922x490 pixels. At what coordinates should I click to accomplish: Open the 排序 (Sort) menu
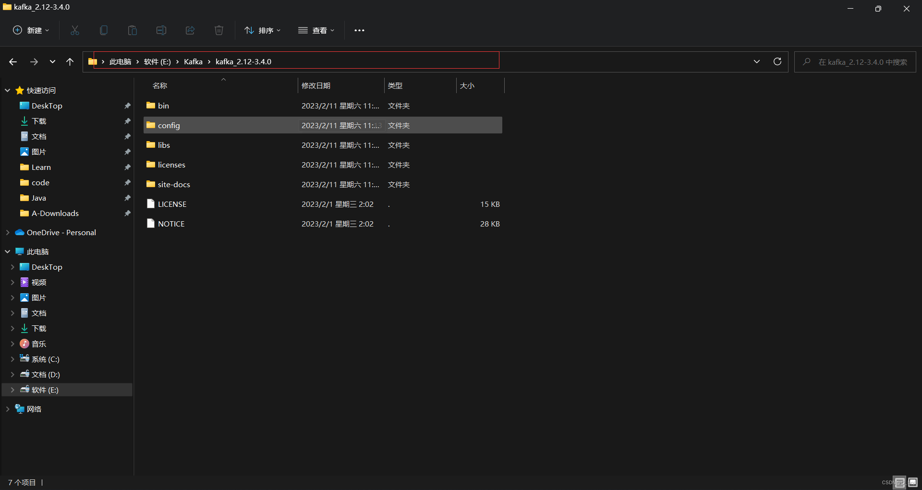[262, 30]
